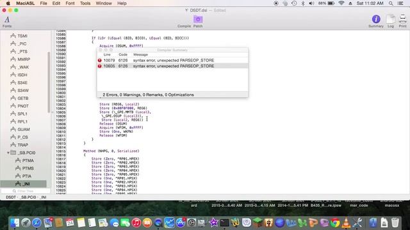Open Notification Center in menu bar

tap(400, 3)
